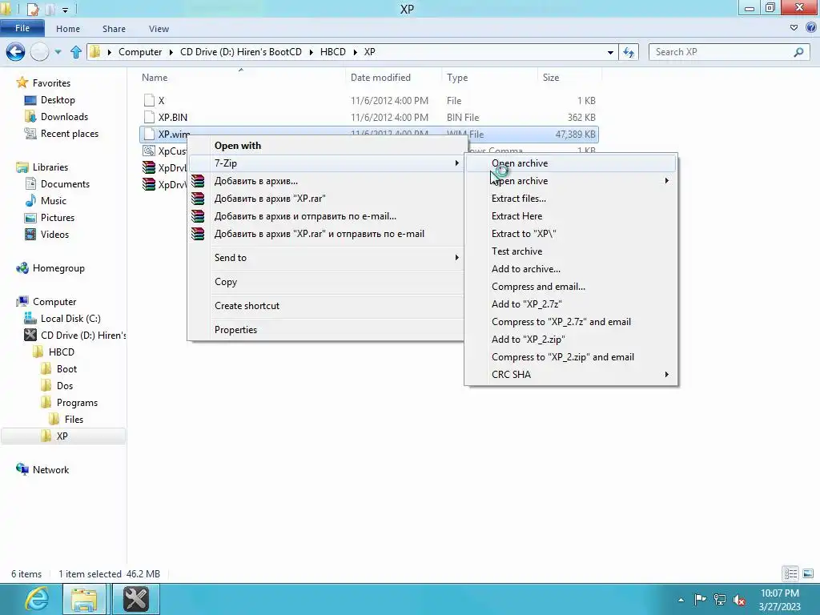Click the Forward navigation arrow
The width and height of the screenshot is (820, 615).
(39, 52)
